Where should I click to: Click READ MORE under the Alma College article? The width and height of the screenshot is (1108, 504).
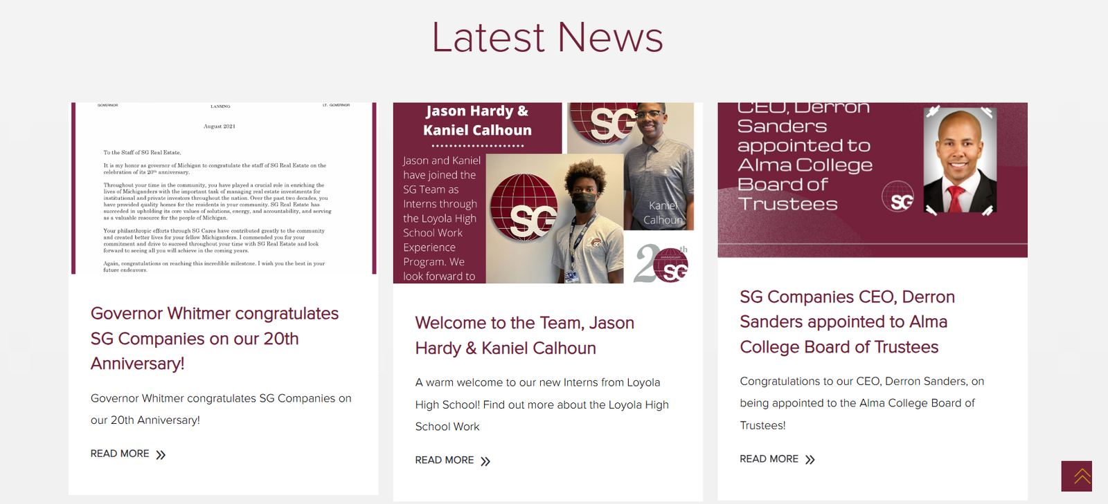click(x=769, y=458)
